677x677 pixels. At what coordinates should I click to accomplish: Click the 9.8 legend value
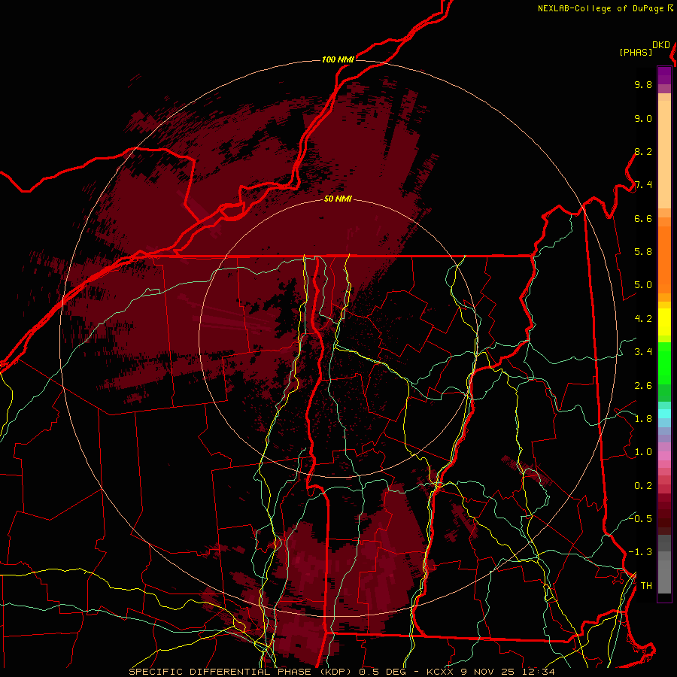pos(643,84)
